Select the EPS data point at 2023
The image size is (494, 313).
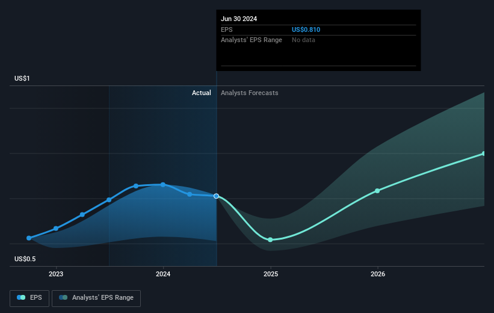coord(56,228)
